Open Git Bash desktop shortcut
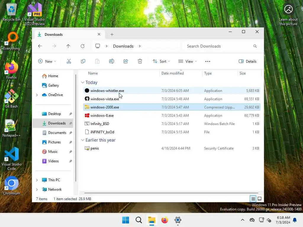Screen dimensions: 303x227 [12, 99]
